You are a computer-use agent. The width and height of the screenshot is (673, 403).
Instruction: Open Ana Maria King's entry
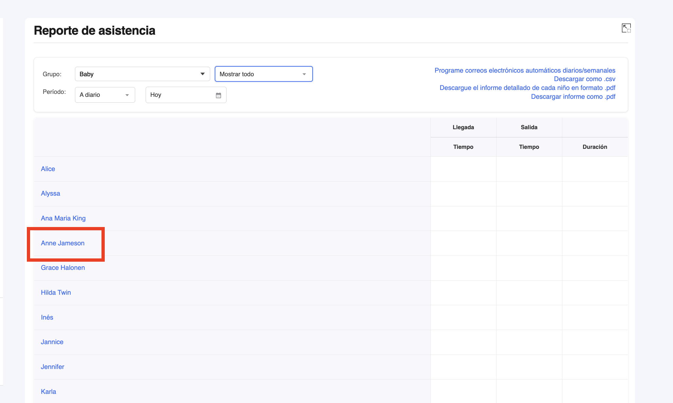click(x=63, y=218)
